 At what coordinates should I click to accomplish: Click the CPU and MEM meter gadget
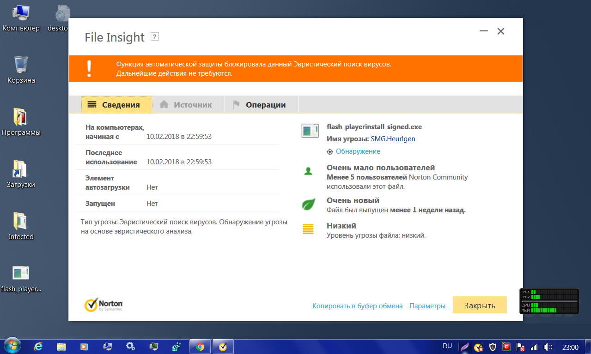tap(549, 301)
